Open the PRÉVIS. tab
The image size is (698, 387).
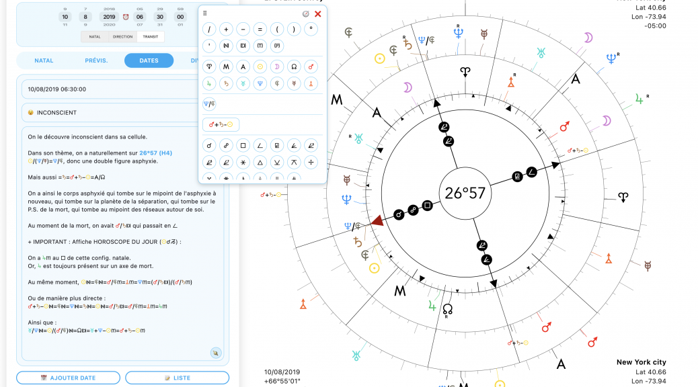click(96, 60)
